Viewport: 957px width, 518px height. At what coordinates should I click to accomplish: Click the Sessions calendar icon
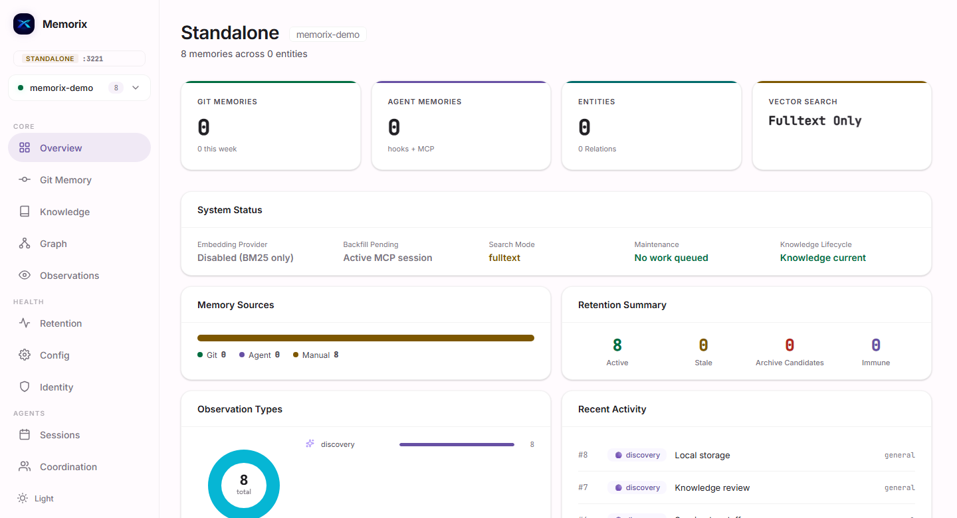[25, 434]
